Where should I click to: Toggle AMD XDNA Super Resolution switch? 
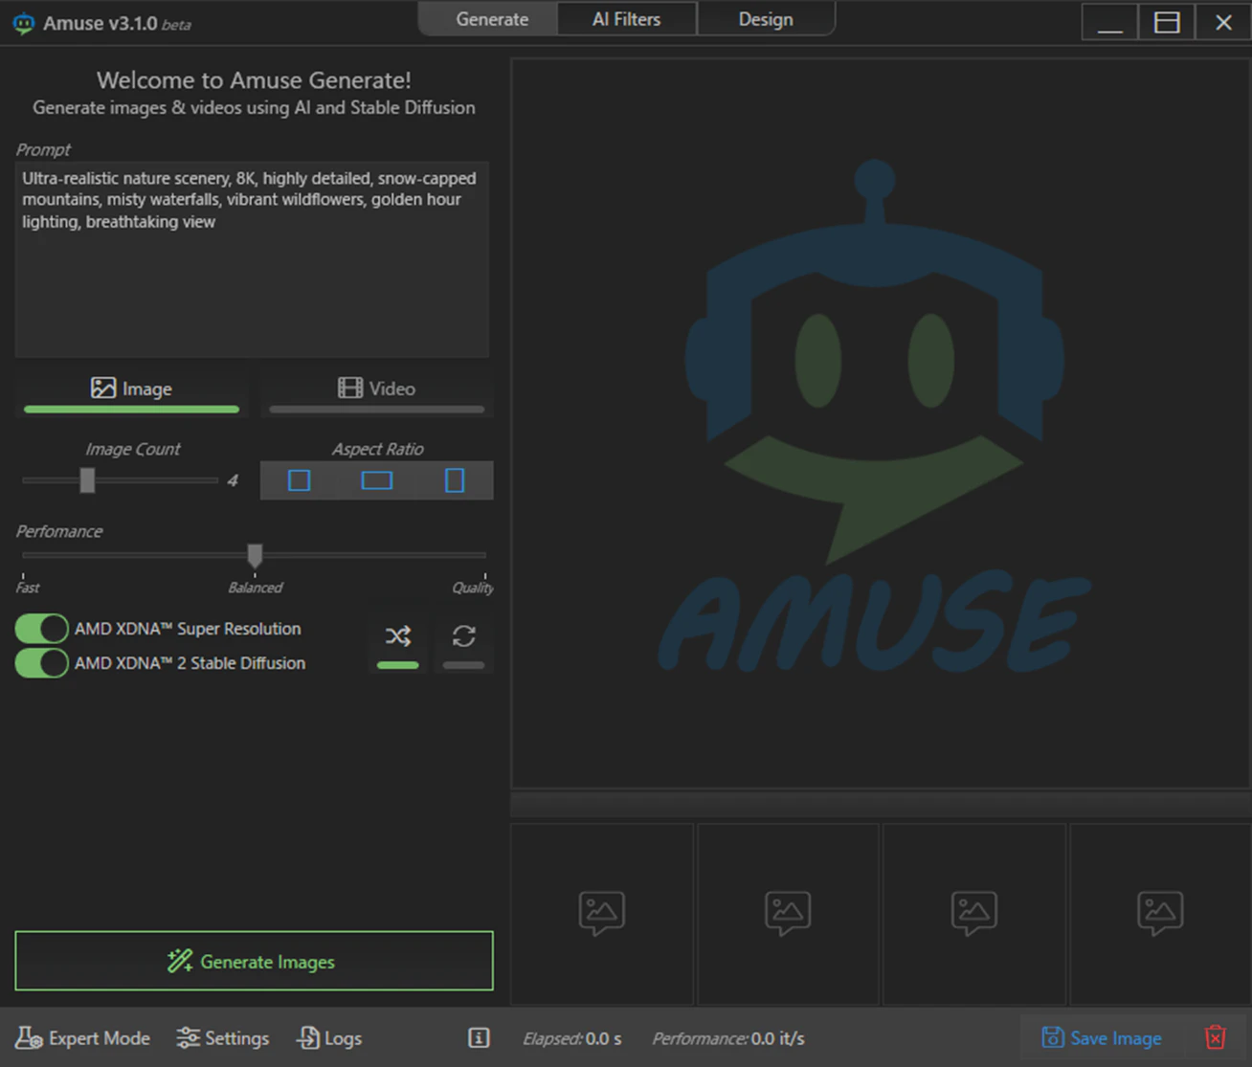click(41, 629)
